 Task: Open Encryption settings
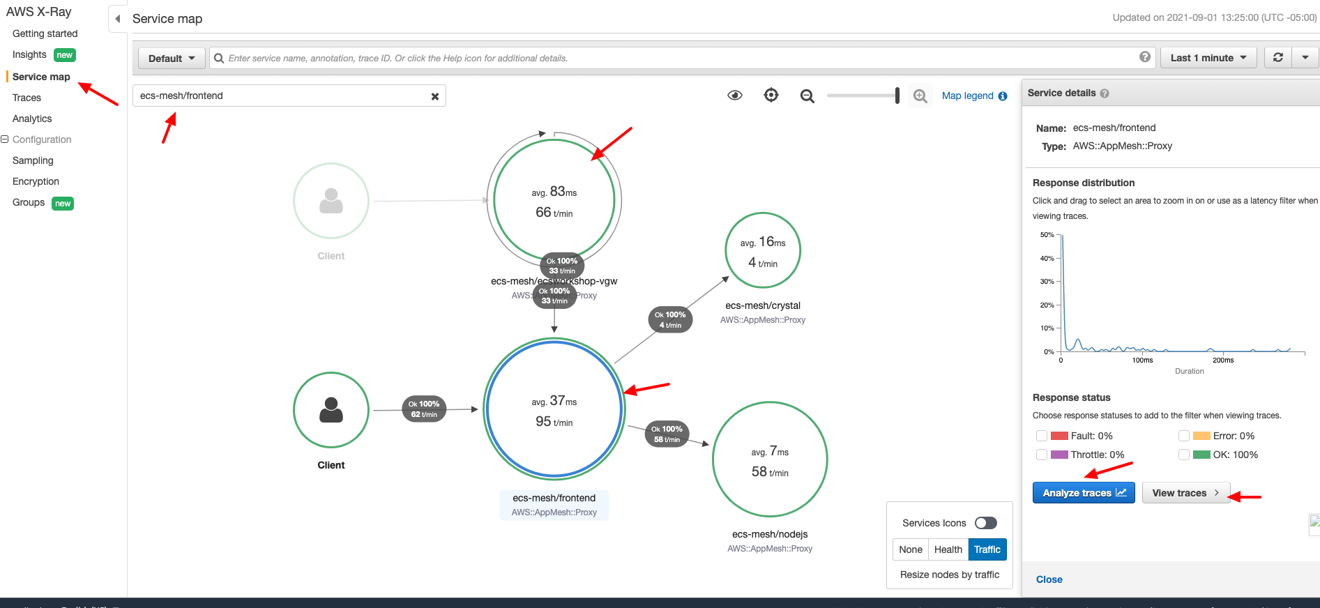(x=36, y=181)
